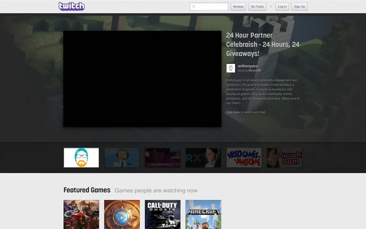
Task: Select the Suushi Sam carousel thumbnail
Action: click(284, 158)
